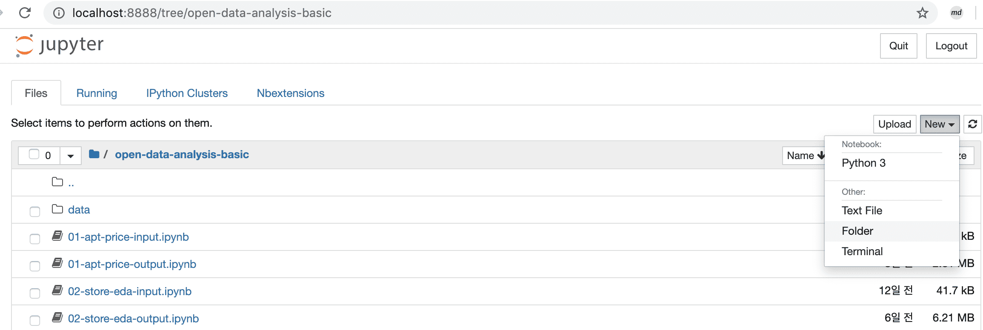Refresh the notebook file list
The image size is (983, 330).
tap(972, 124)
